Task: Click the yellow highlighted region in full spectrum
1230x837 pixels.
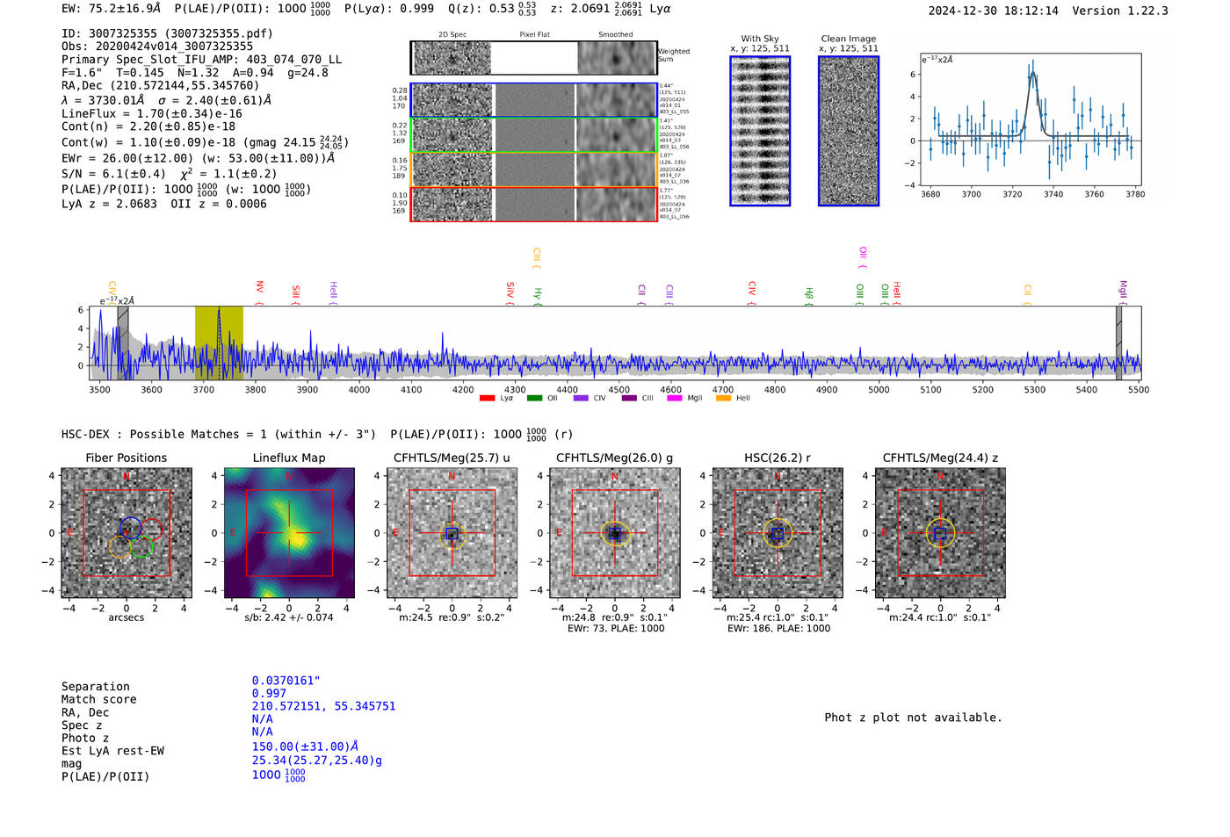Action: pyautogui.click(x=219, y=343)
